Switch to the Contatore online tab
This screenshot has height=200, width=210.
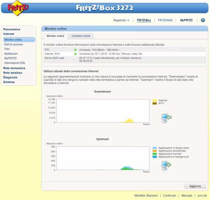tap(81, 36)
